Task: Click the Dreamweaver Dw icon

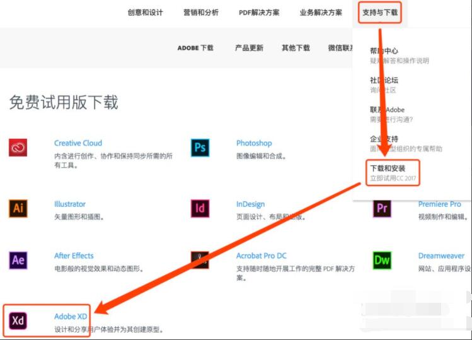Action: tap(382, 260)
